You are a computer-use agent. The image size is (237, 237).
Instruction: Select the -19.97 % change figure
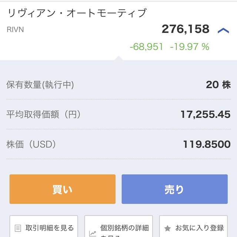[190, 47]
